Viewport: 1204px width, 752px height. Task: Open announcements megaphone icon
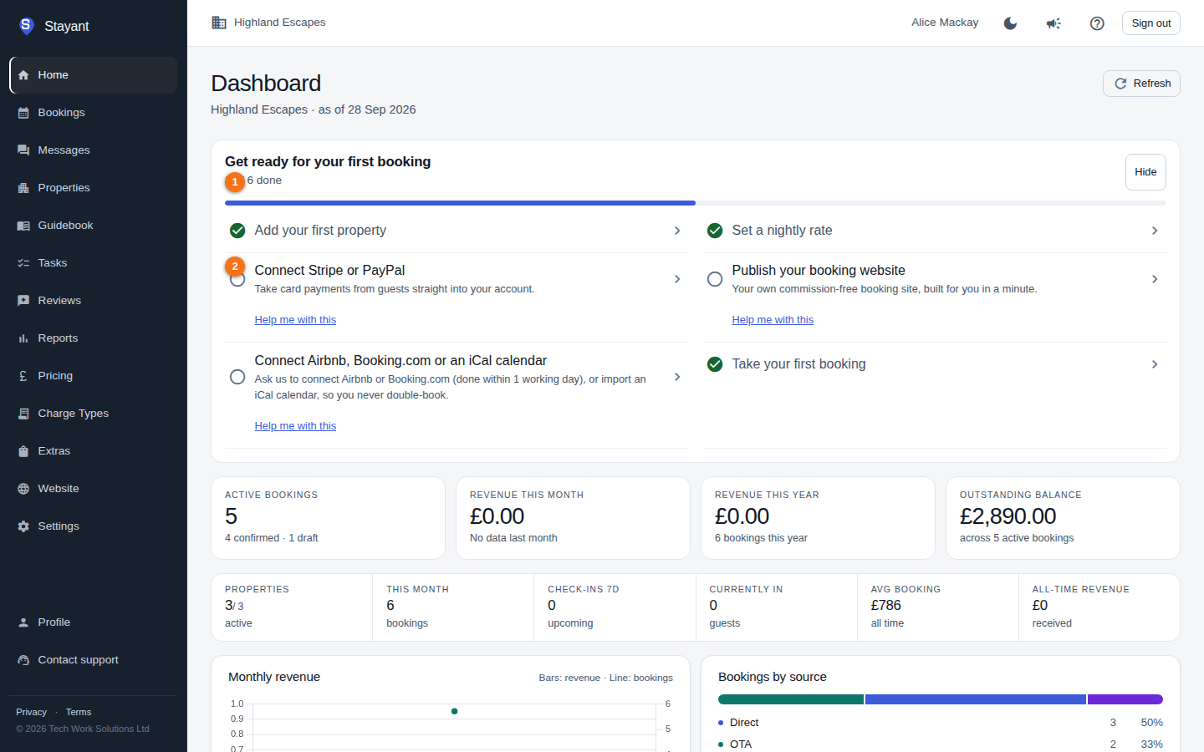pos(1053,23)
